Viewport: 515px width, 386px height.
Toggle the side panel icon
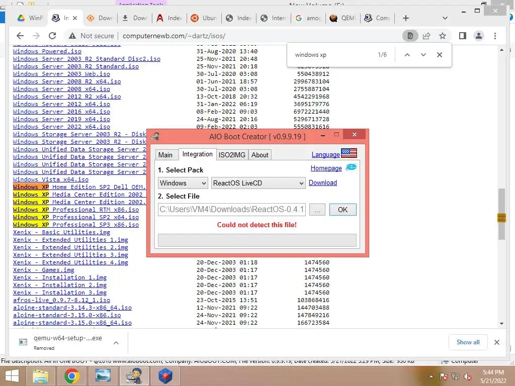tap(463, 36)
